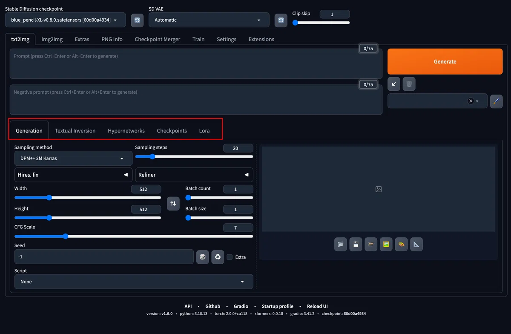Click the paintbrush edit styles icon
The width and height of the screenshot is (511, 334).
pyautogui.click(x=497, y=101)
